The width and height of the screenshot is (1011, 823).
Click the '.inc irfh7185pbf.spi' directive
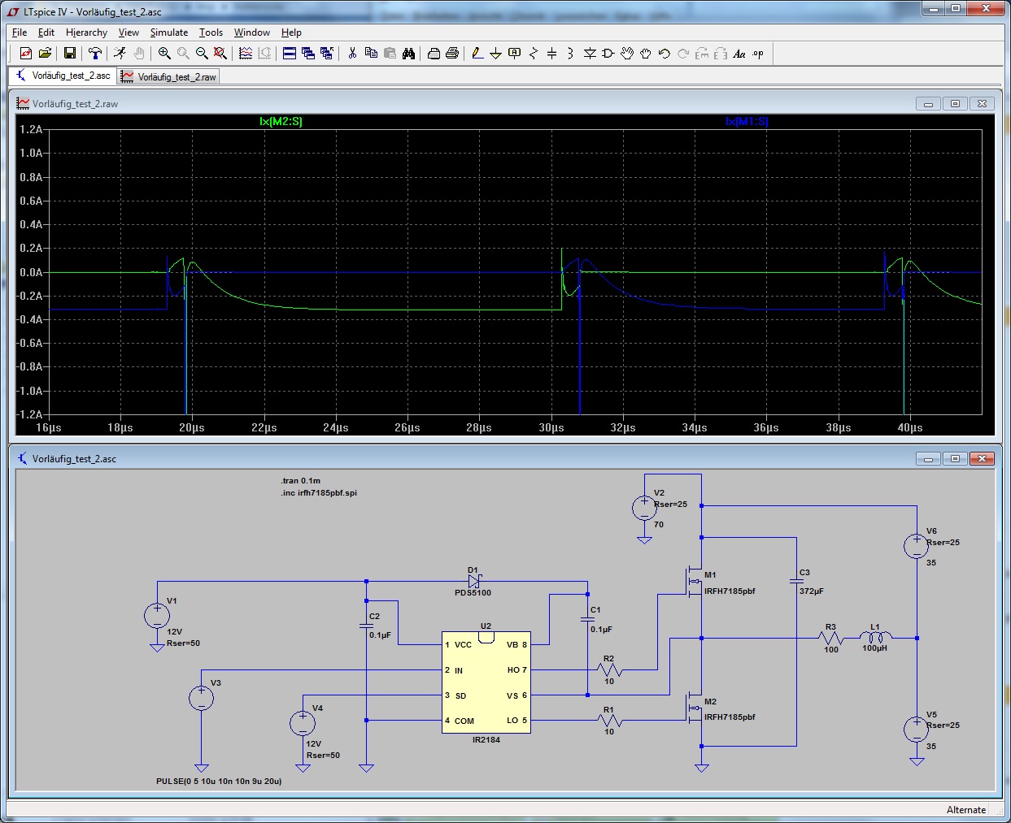click(x=319, y=493)
